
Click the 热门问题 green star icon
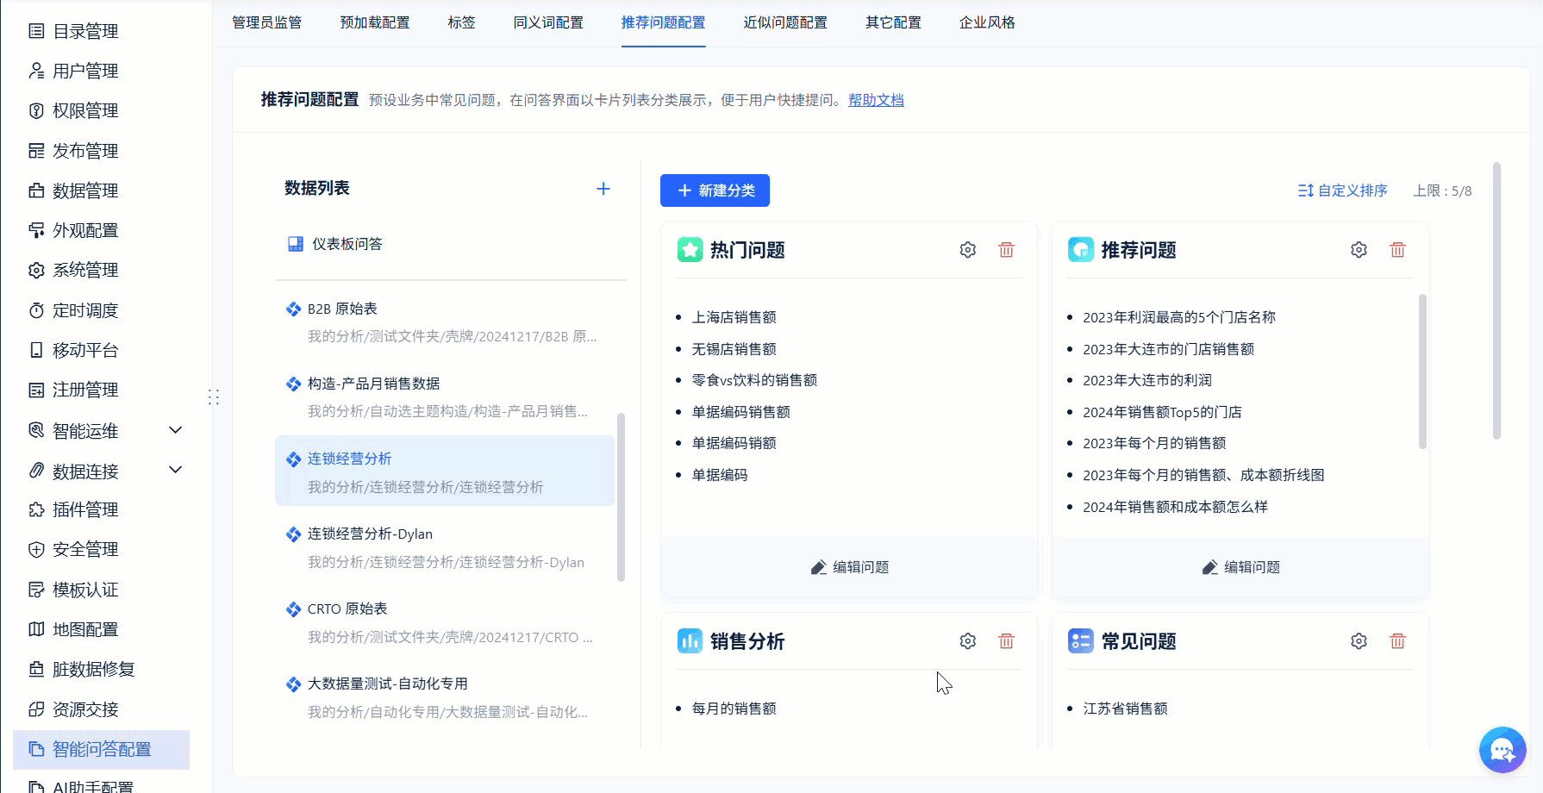coord(690,250)
